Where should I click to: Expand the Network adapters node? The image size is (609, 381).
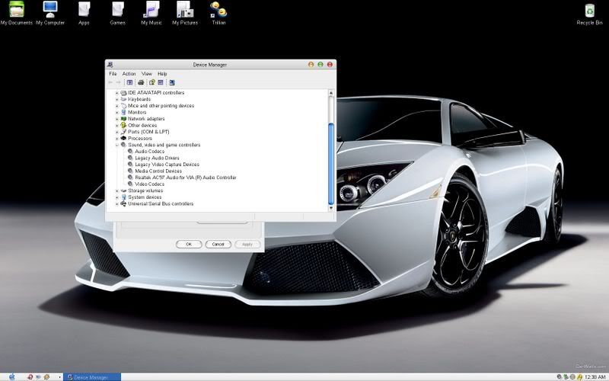[117, 119]
